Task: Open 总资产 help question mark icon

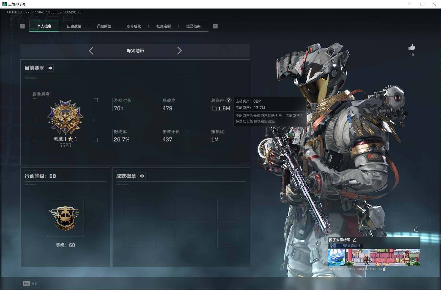Action: tap(228, 100)
